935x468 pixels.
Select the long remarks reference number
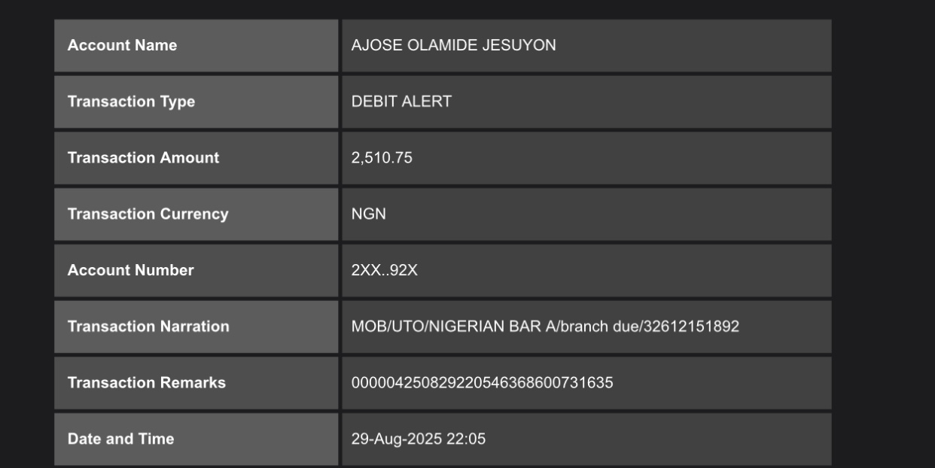pyautogui.click(x=482, y=383)
